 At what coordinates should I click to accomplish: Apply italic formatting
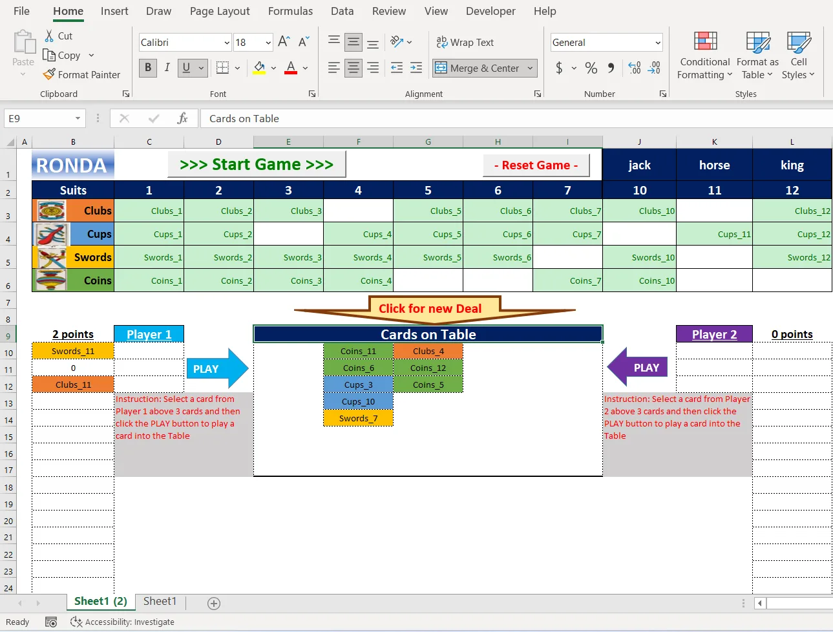click(166, 67)
